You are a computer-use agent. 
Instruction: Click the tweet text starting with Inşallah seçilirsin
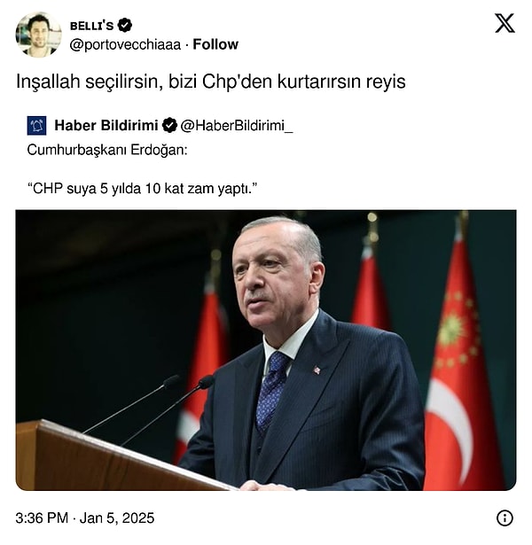(x=211, y=82)
